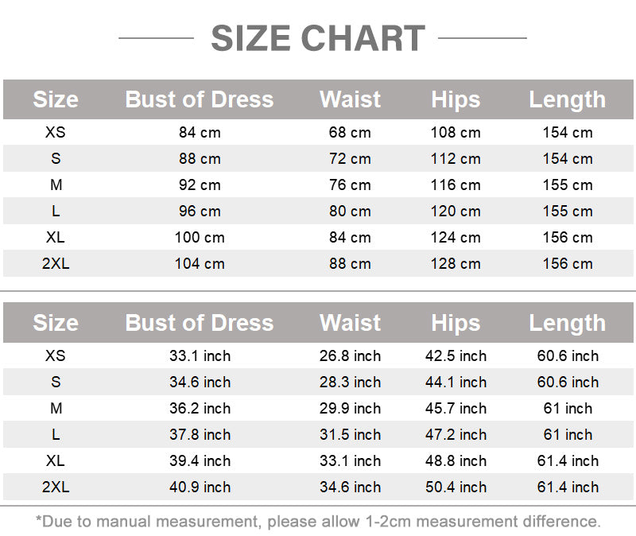The width and height of the screenshot is (636, 536).
Task: Select the 72 cm waist value for S
Action: tap(350, 158)
